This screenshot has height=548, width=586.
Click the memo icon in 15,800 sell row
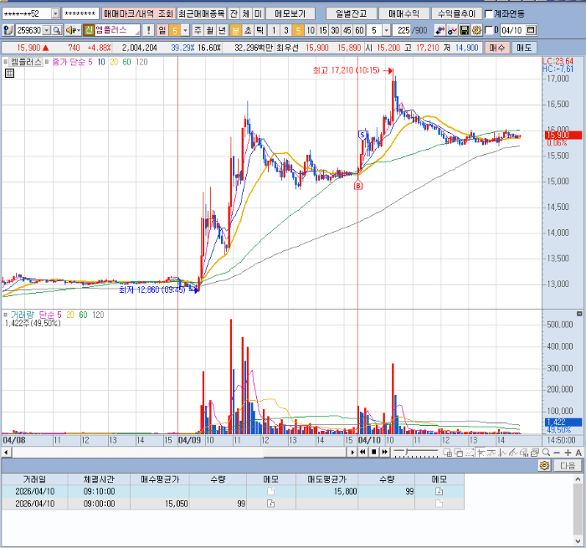coord(439,491)
